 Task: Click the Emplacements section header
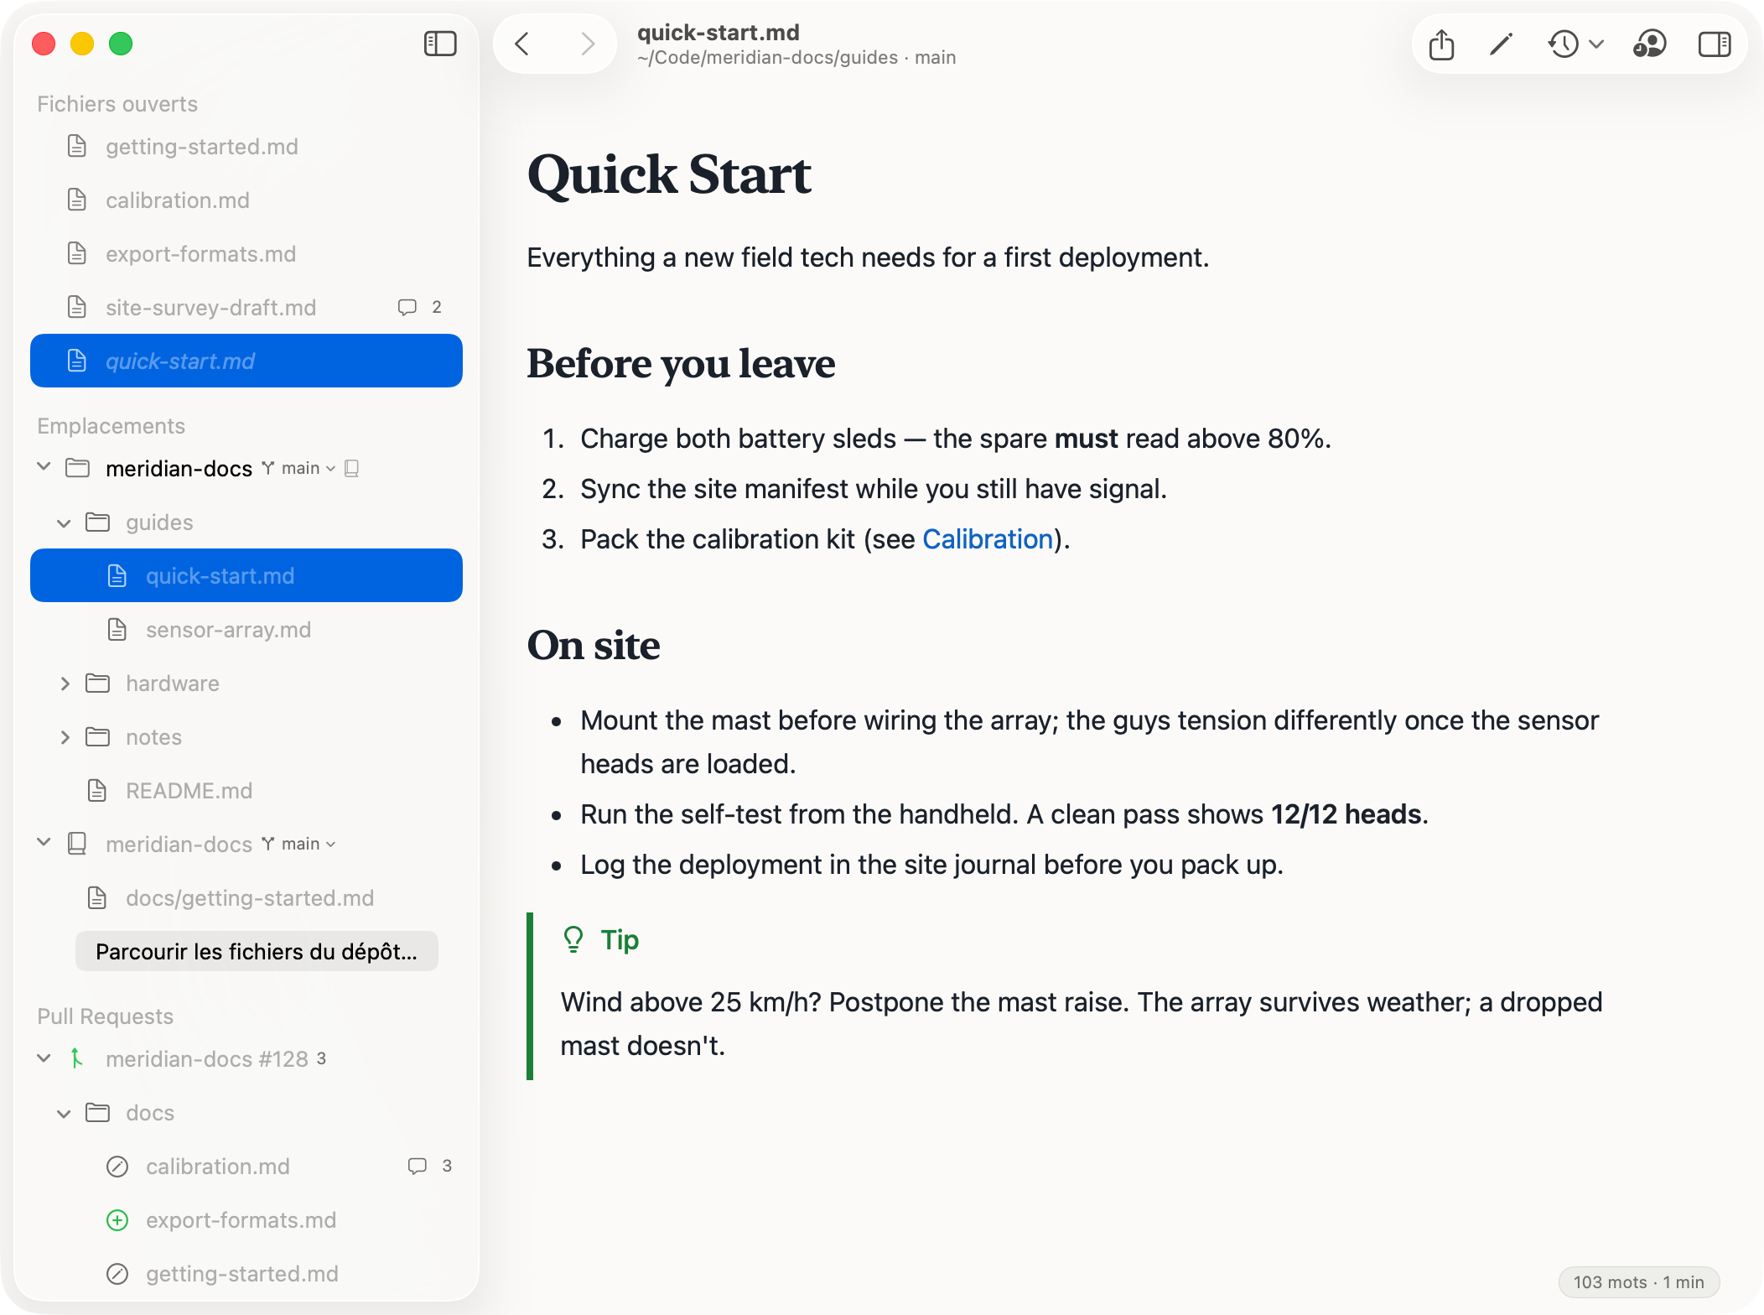click(x=112, y=426)
